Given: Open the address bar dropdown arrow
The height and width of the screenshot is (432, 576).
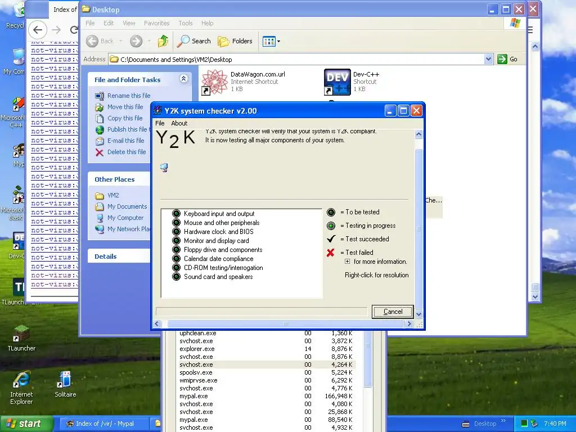Looking at the screenshot, I should click(488, 59).
